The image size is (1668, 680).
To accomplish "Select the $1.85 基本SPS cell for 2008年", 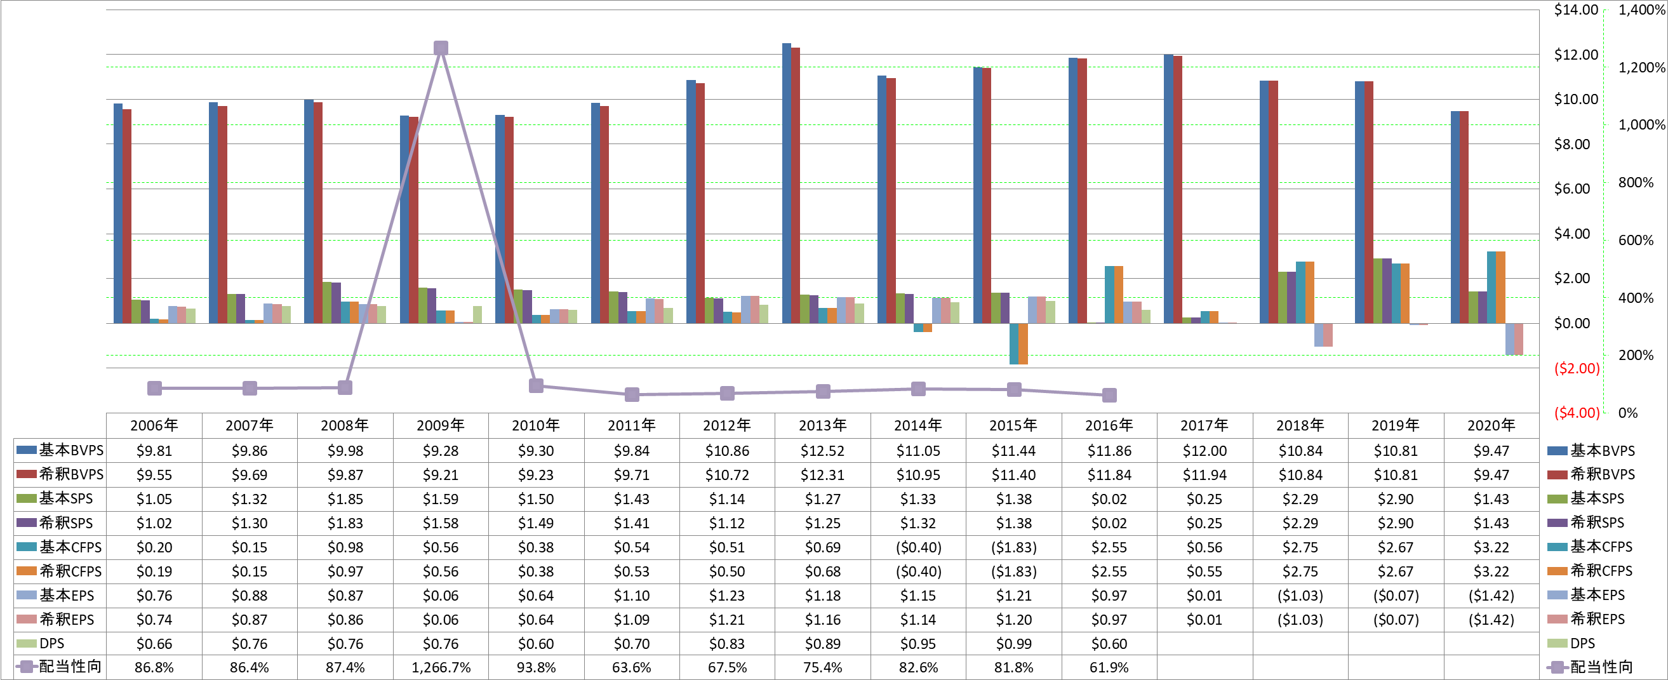I will [x=345, y=499].
